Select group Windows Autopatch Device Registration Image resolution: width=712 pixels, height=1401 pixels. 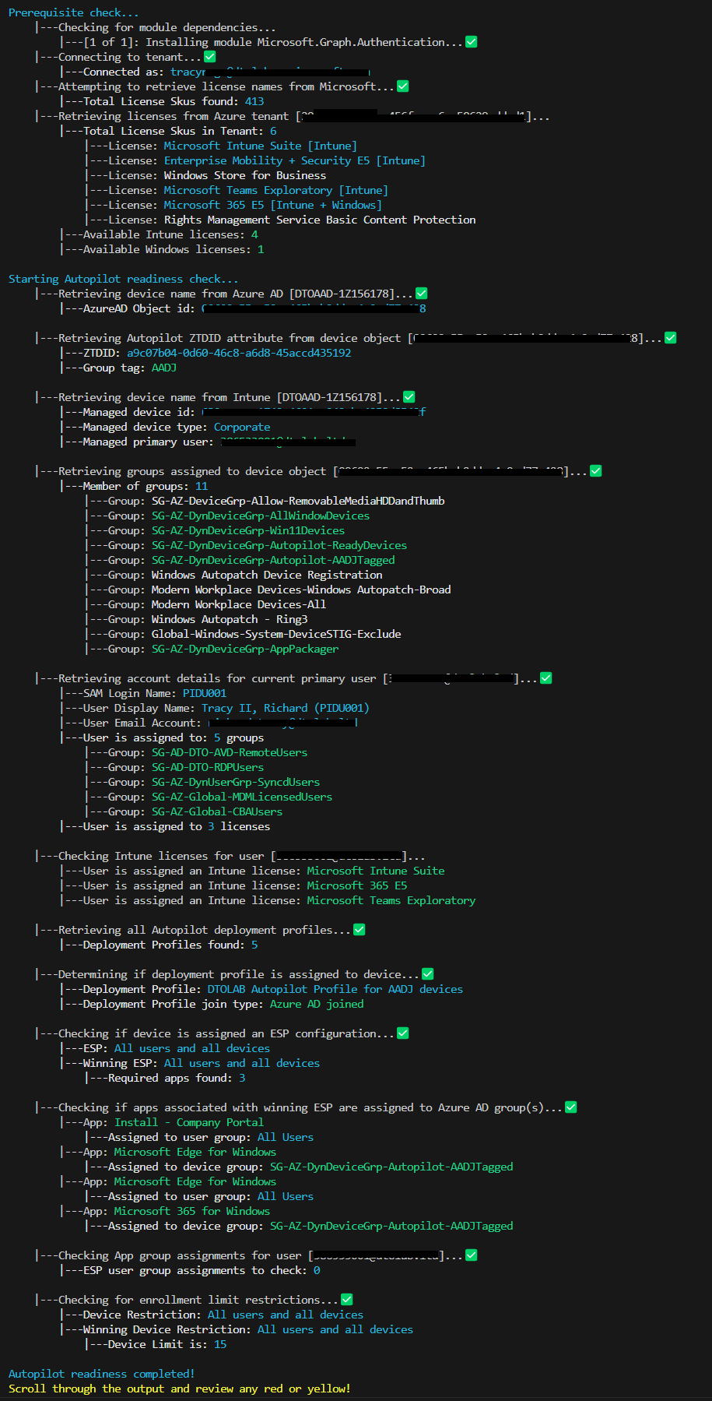point(267,575)
